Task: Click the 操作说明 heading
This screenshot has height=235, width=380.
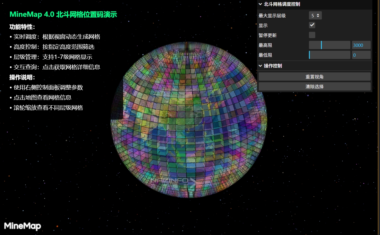Action: (22, 77)
